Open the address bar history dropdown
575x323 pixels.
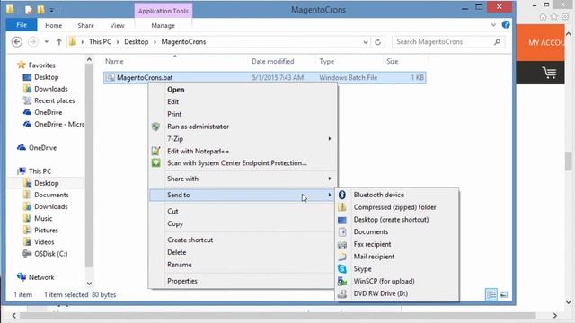pos(366,42)
